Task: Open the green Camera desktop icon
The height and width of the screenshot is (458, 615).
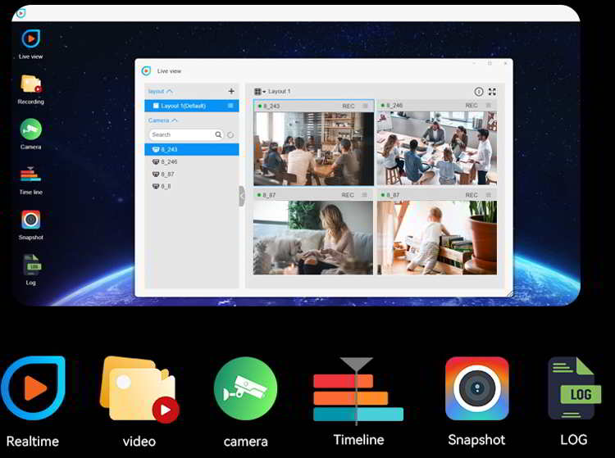Action: (30, 129)
